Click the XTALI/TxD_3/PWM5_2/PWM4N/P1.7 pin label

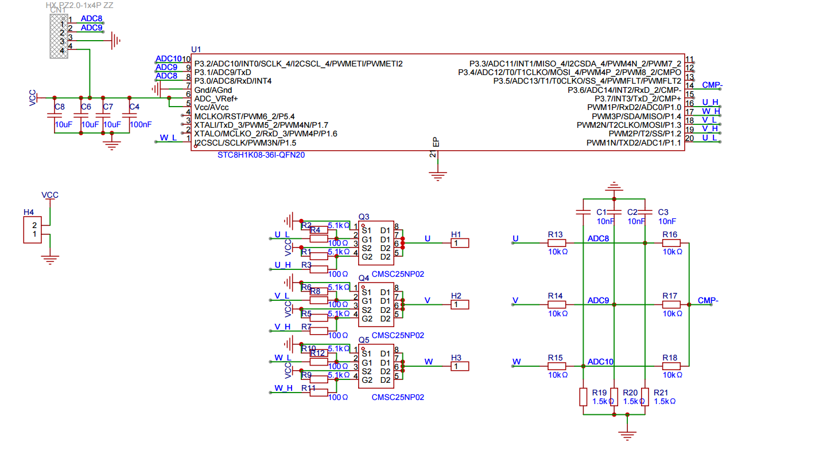[x=261, y=125]
